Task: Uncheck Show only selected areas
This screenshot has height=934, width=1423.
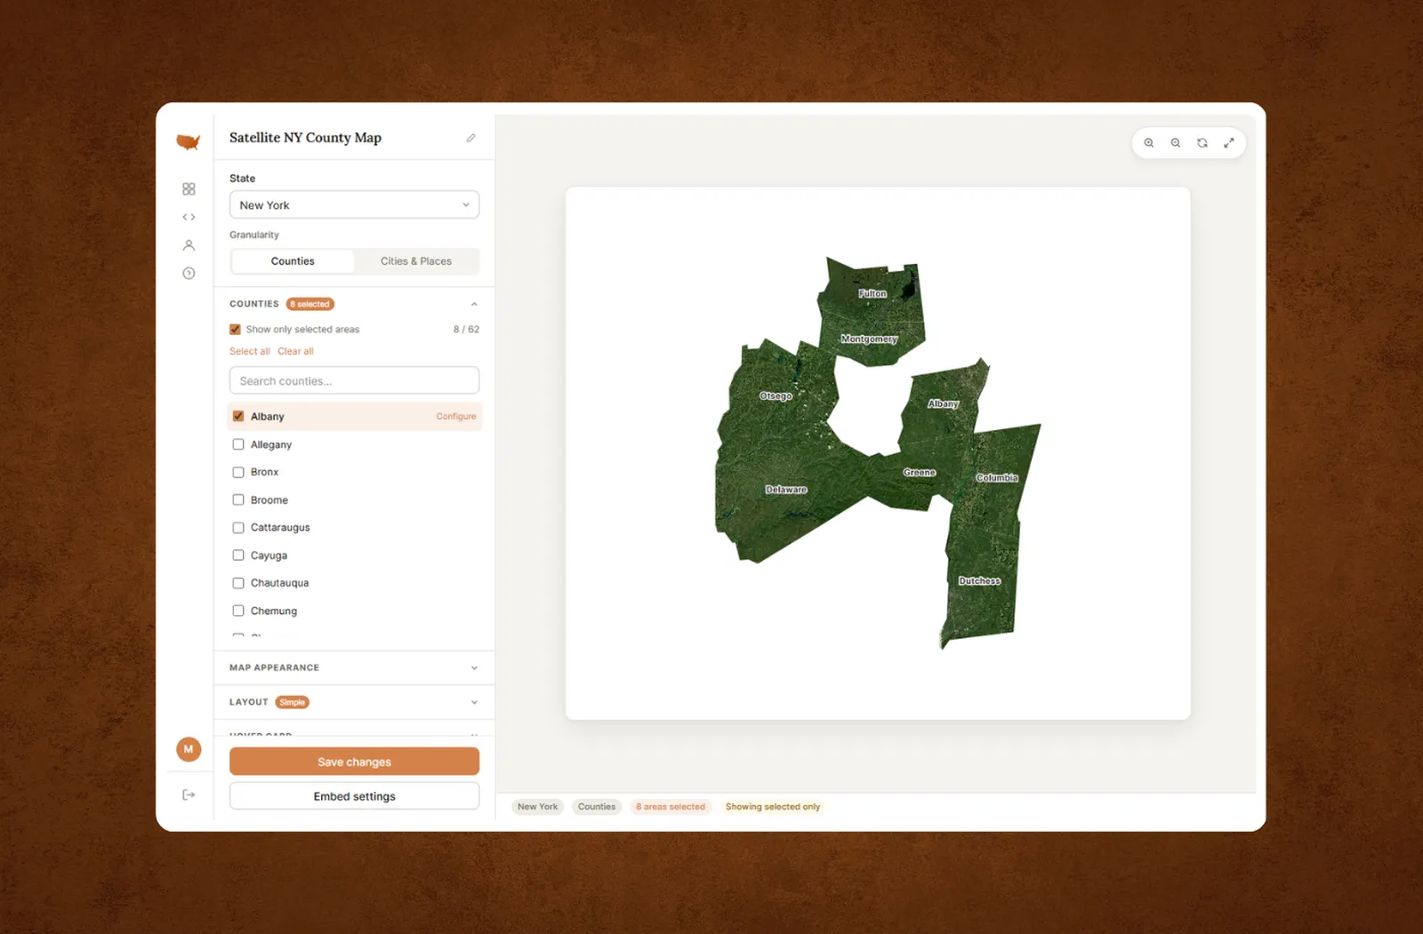Action: pos(236,330)
